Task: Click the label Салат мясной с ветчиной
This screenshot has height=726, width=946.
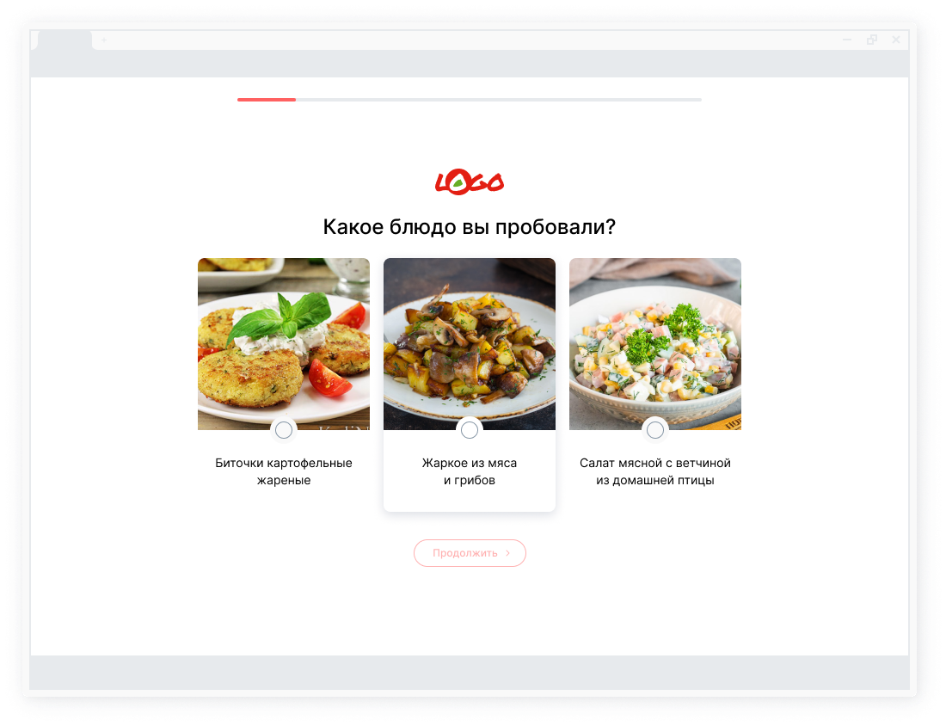Action: tap(655, 471)
